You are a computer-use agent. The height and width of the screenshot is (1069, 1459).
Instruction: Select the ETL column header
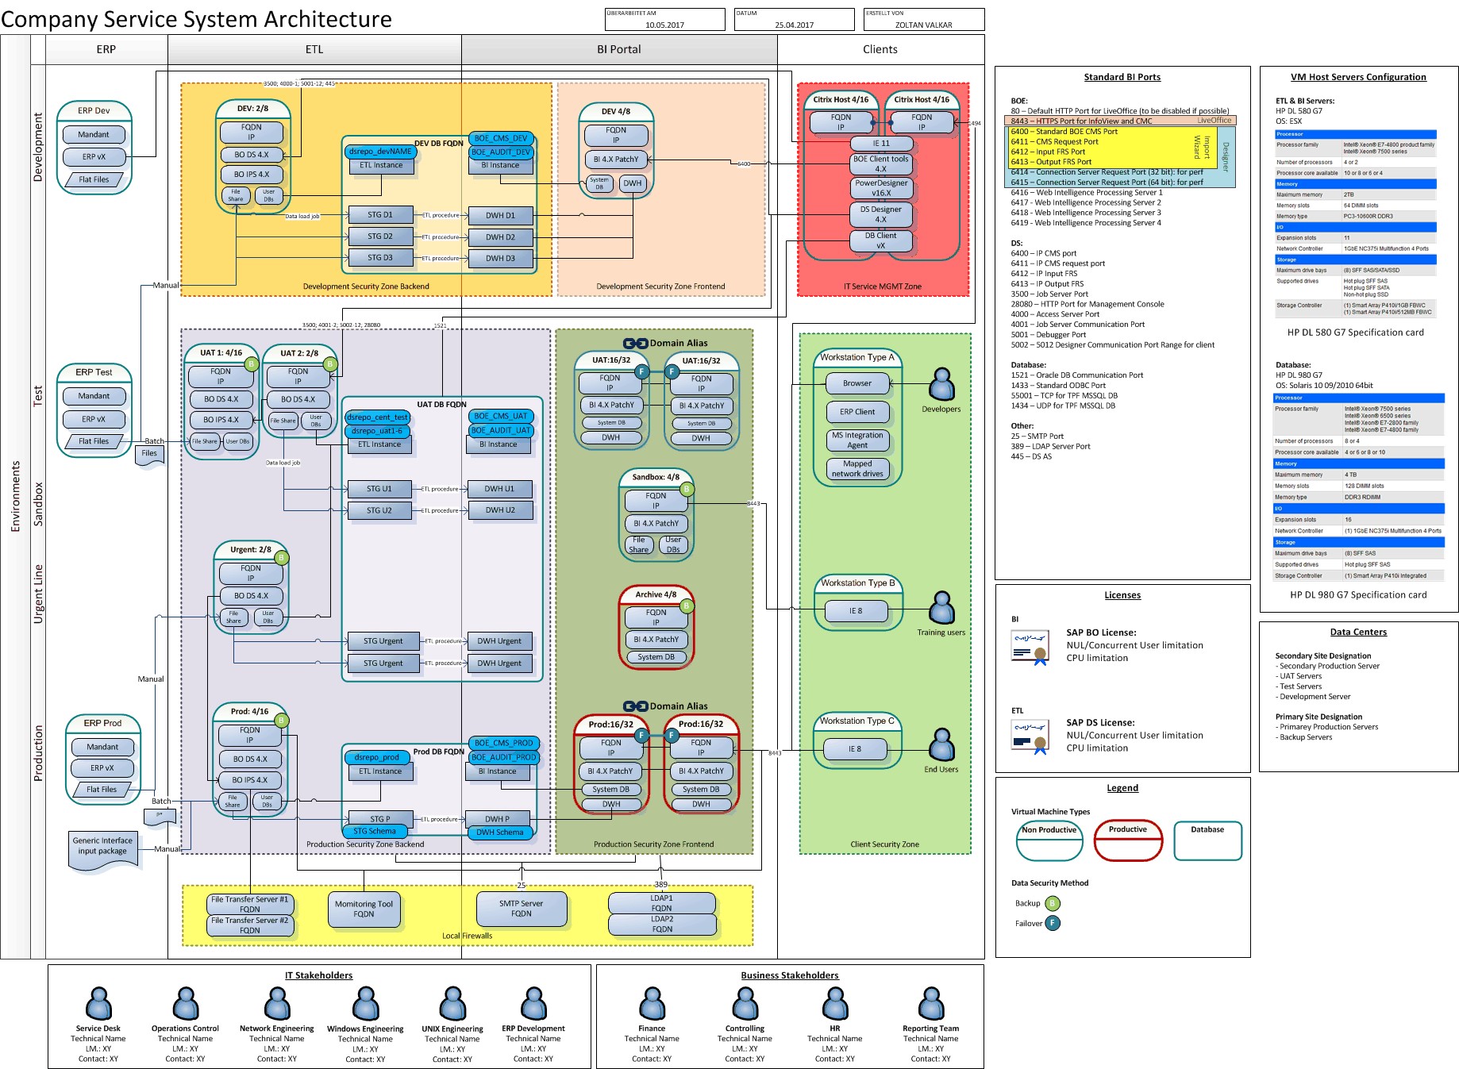click(314, 49)
